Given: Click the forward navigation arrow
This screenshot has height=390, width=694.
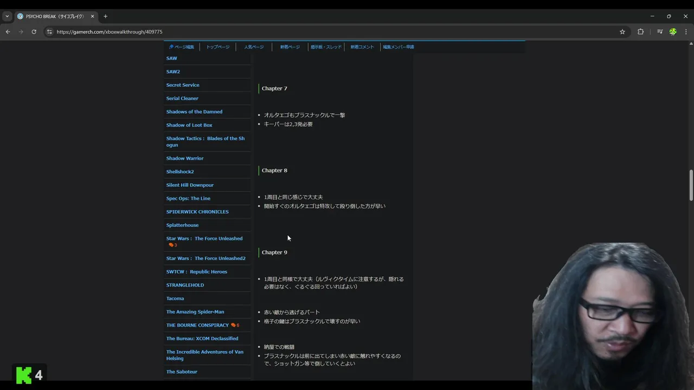Looking at the screenshot, I should [x=21, y=32].
